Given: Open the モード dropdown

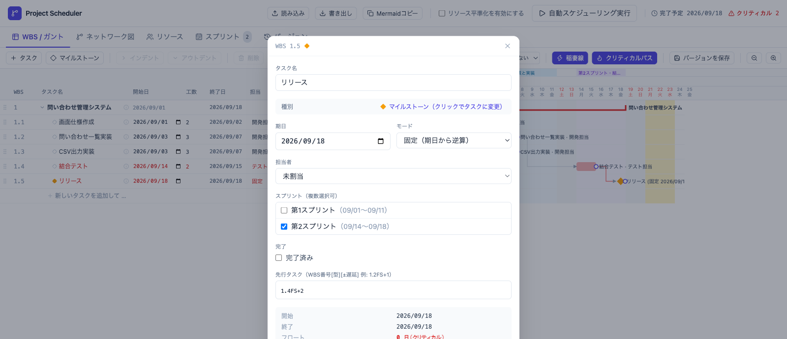Looking at the screenshot, I should click(x=454, y=141).
